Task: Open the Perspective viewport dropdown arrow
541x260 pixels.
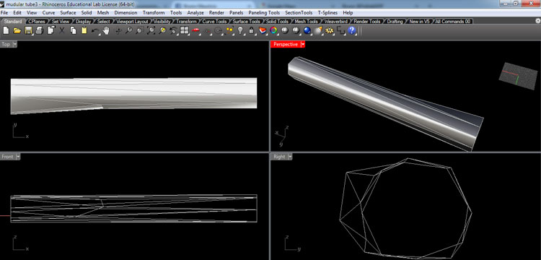Action: click(303, 44)
